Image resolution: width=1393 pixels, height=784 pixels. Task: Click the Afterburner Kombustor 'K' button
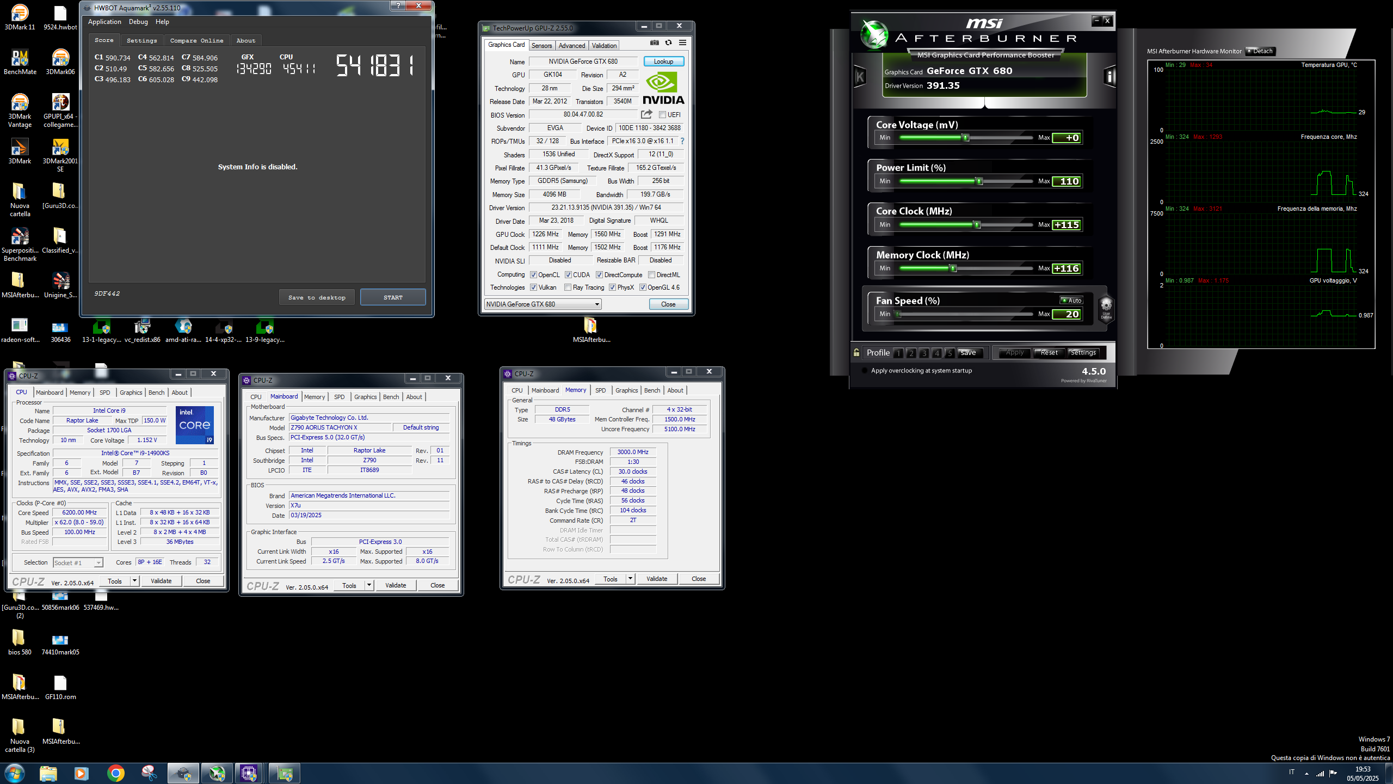click(x=860, y=76)
